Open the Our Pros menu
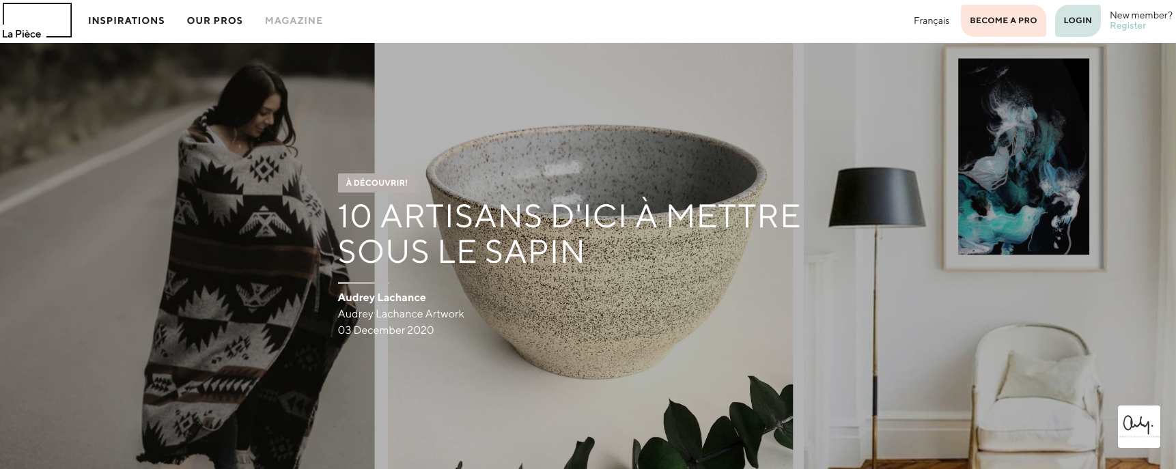 214,20
